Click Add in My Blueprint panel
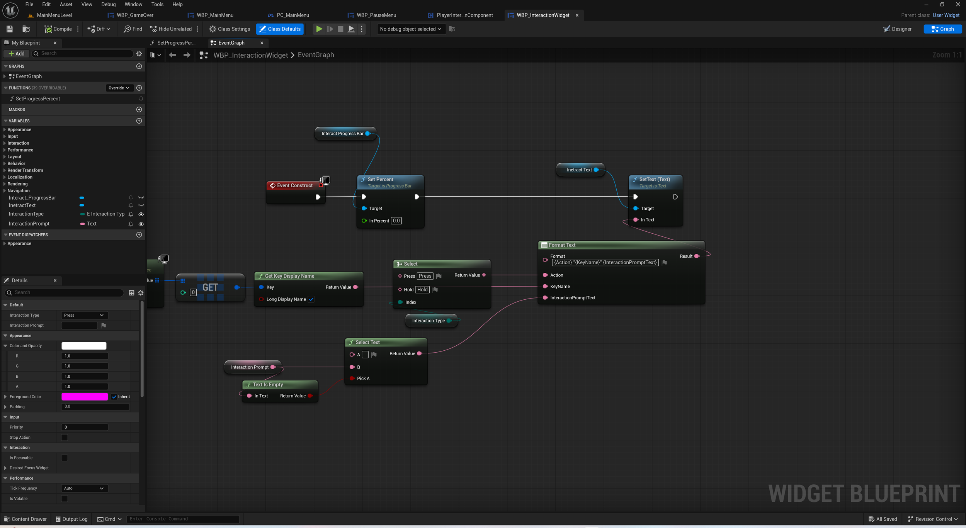 pyautogui.click(x=16, y=54)
